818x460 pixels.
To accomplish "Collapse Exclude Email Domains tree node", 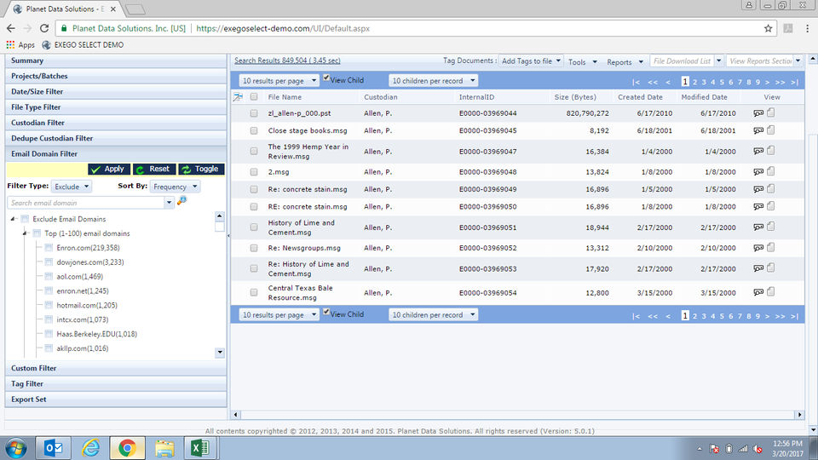I will tap(13, 219).
